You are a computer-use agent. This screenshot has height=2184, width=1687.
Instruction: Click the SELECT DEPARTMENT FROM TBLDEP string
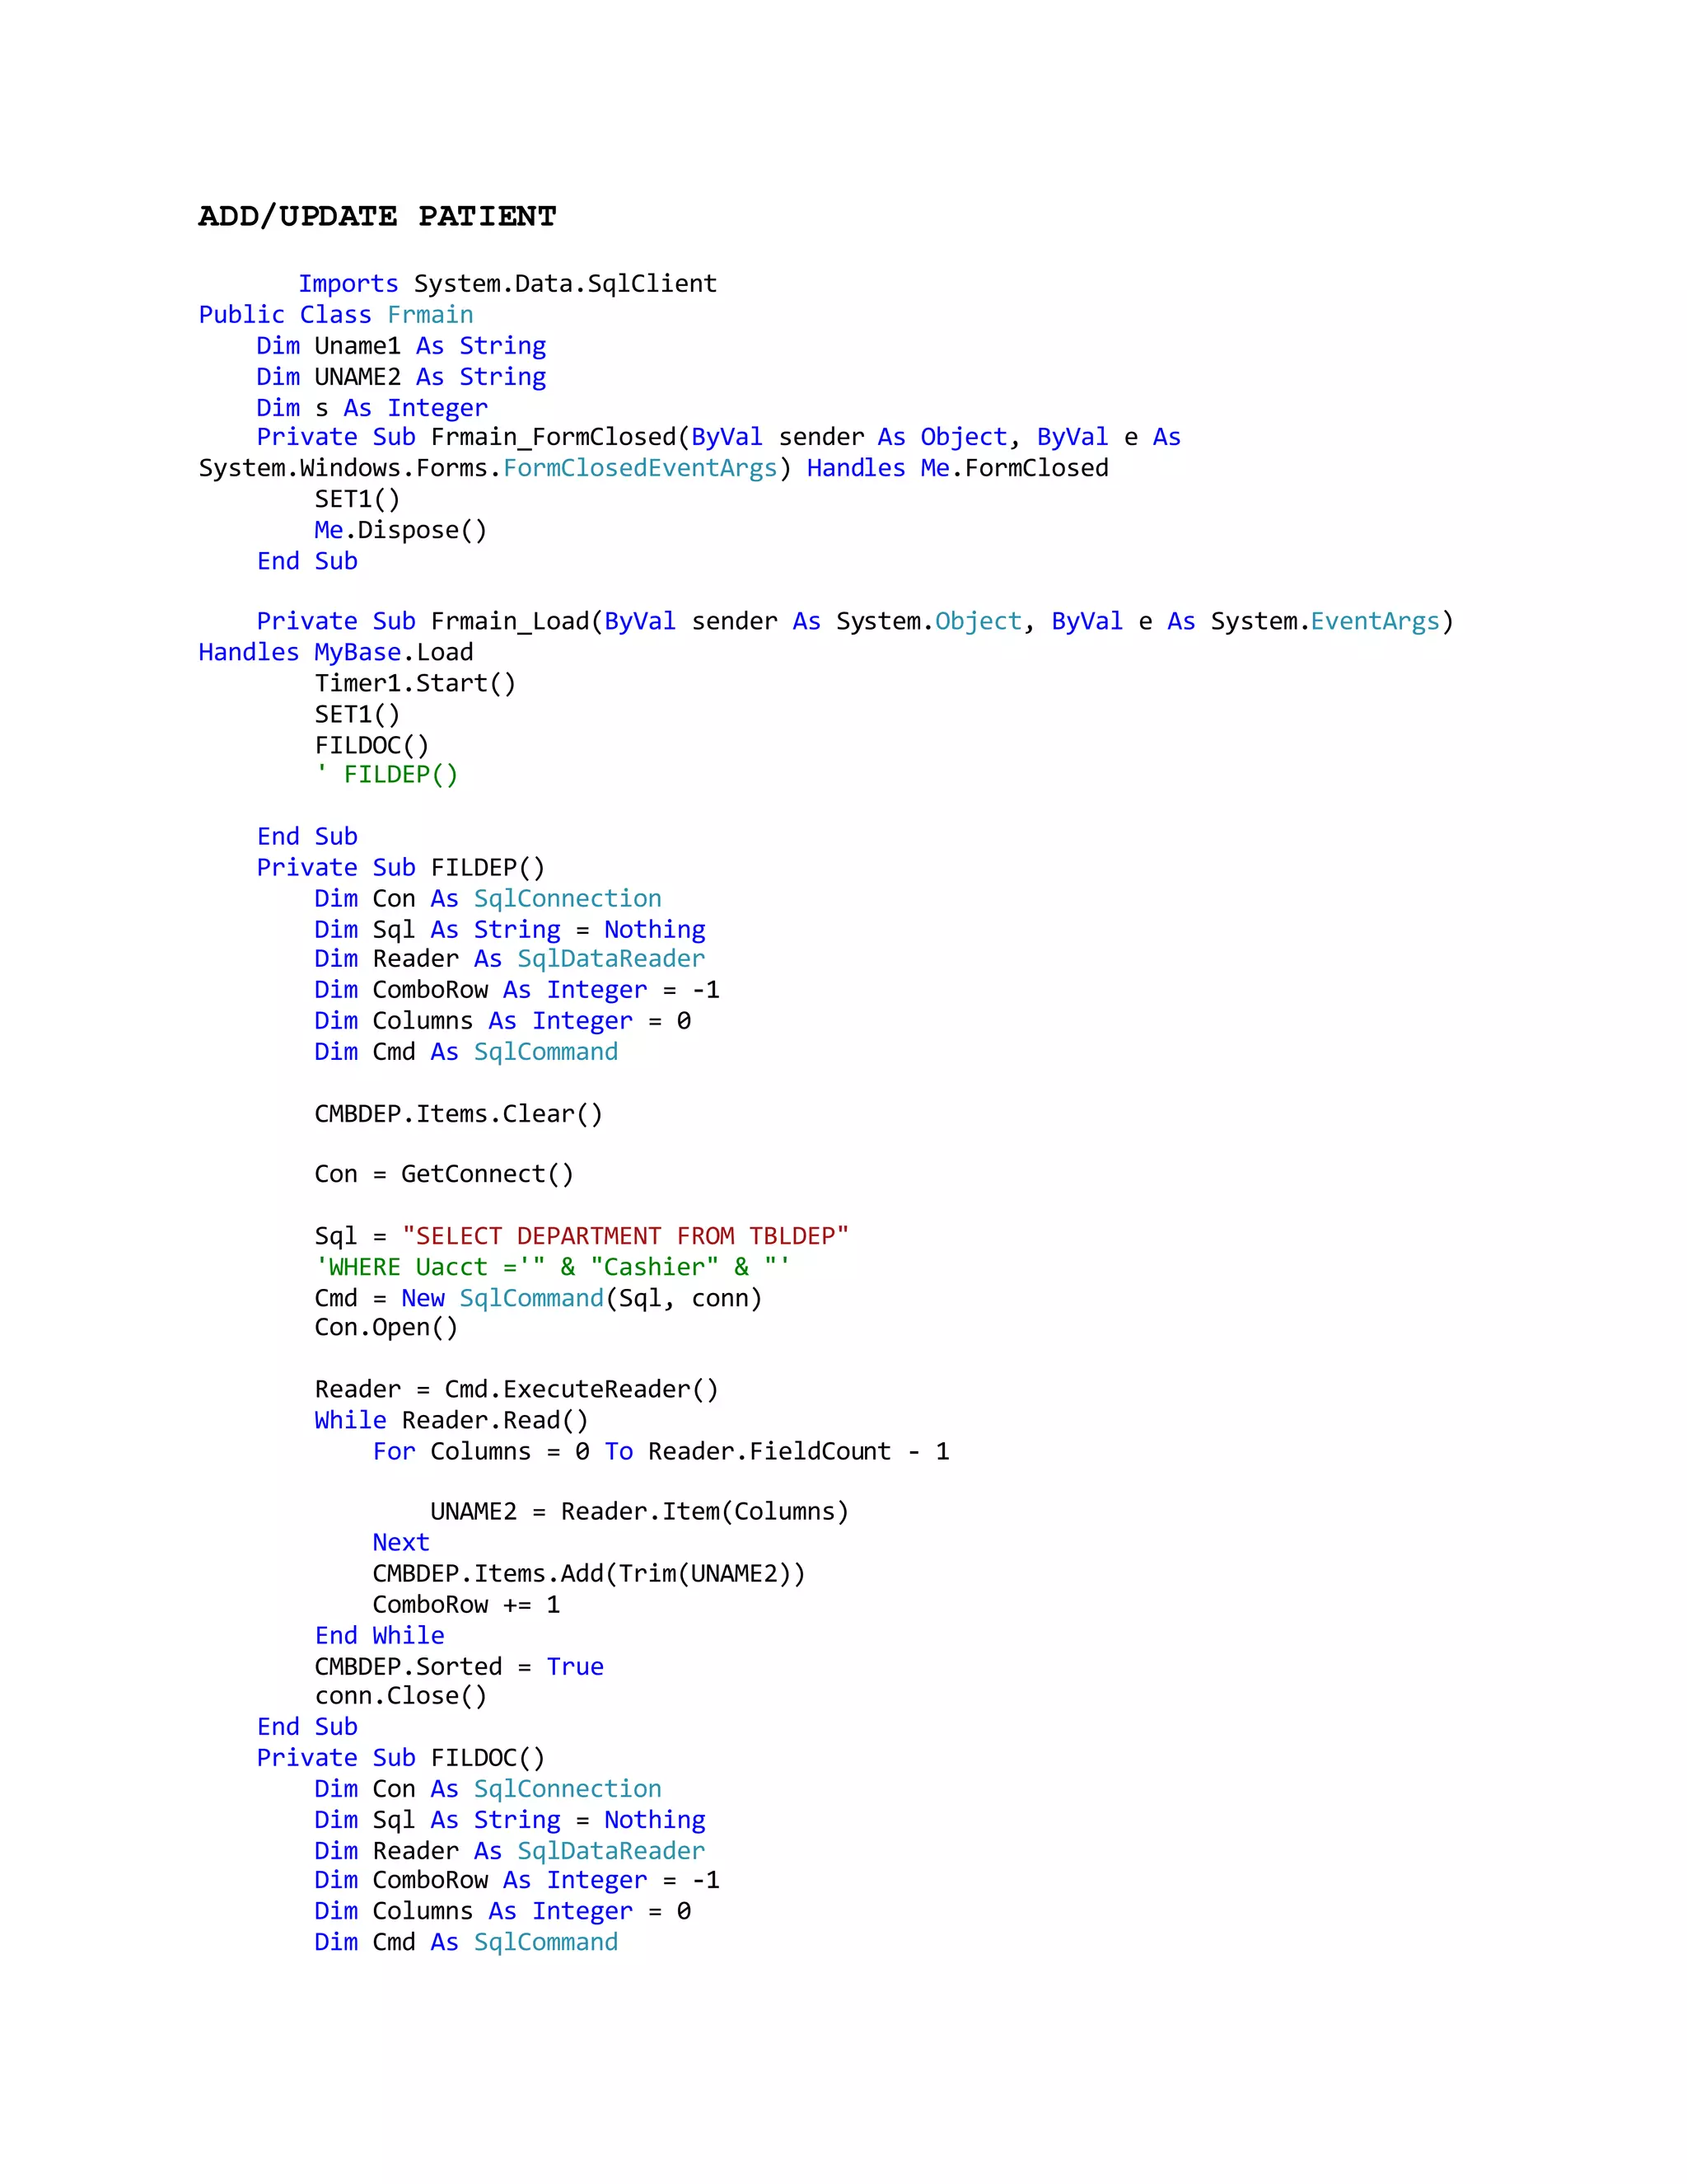(624, 1236)
